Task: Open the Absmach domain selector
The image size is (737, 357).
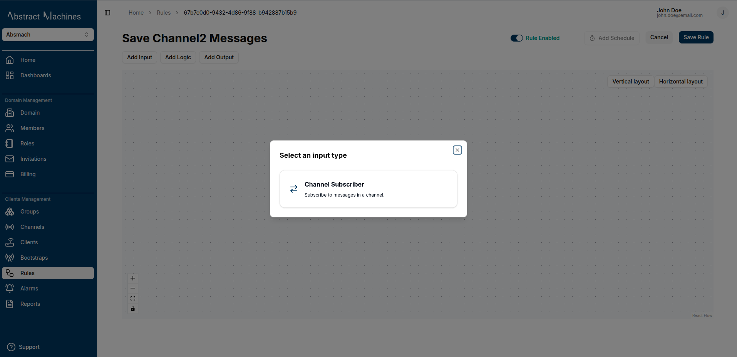Action: pos(48,35)
